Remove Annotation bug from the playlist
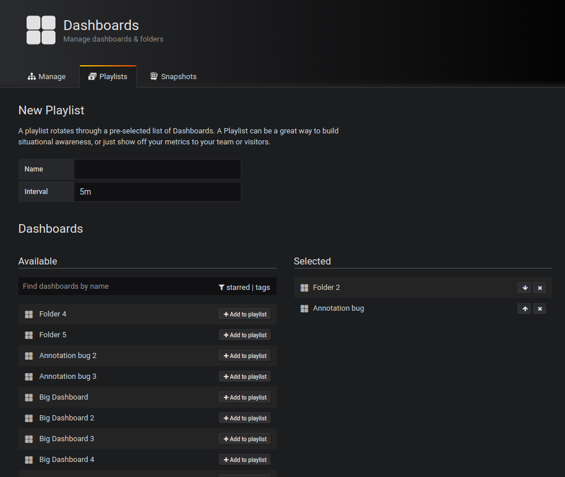The height and width of the screenshot is (477, 565). [x=540, y=308]
